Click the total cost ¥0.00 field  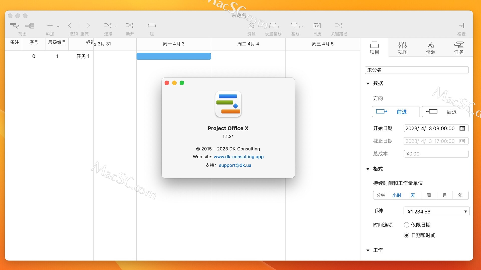(x=436, y=154)
